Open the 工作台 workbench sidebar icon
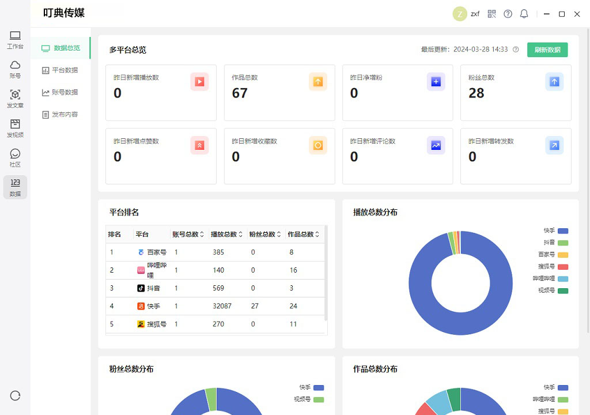Viewport: 590px width, 415px height. (15, 40)
